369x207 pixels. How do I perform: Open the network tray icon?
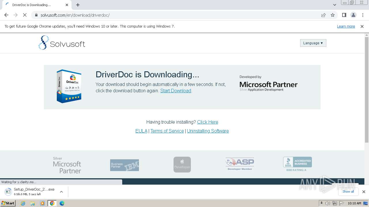point(335,203)
